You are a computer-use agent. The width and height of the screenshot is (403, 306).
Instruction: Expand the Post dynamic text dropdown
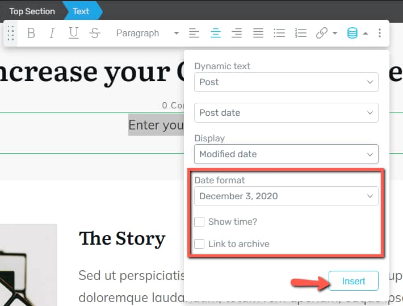[x=286, y=82]
